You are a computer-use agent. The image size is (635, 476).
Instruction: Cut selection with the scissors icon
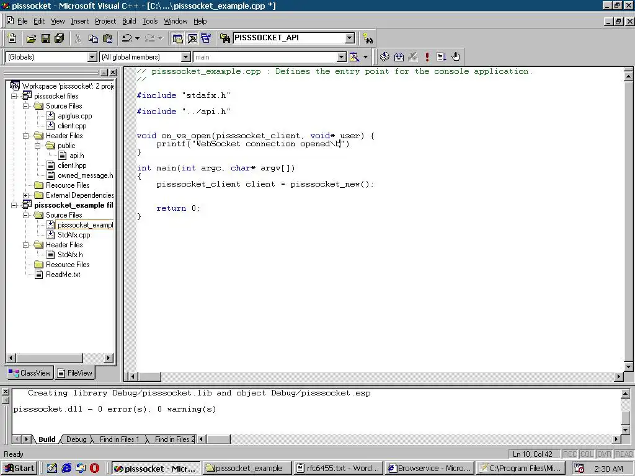78,38
